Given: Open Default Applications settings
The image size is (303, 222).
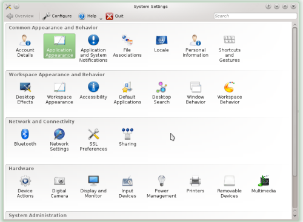Looking at the screenshot, I should click(127, 93).
